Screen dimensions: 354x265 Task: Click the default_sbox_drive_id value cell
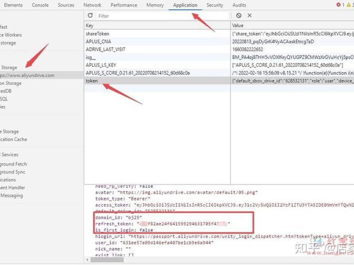pyautogui.click(x=292, y=81)
